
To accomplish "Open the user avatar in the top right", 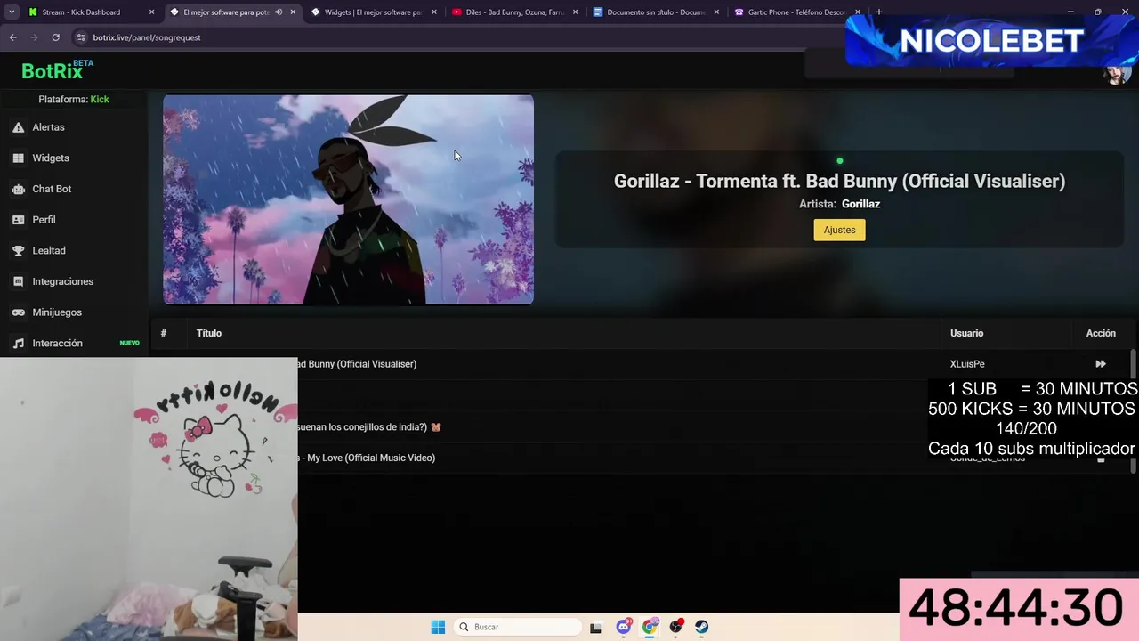I will [x=1117, y=73].
